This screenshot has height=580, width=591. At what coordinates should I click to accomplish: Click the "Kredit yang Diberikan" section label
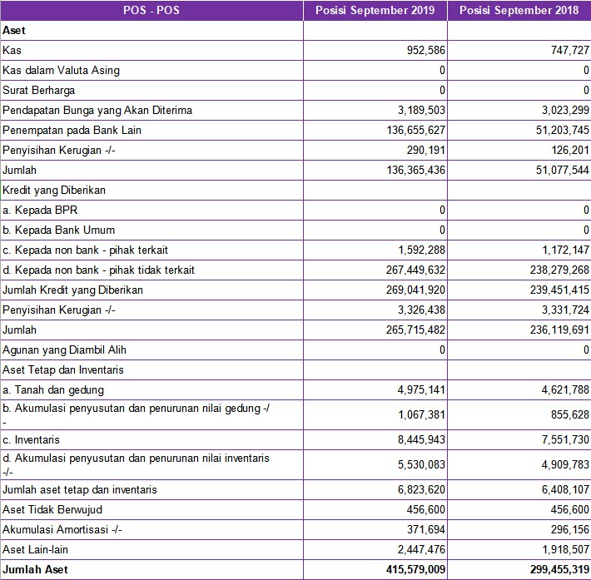[54, 190]
